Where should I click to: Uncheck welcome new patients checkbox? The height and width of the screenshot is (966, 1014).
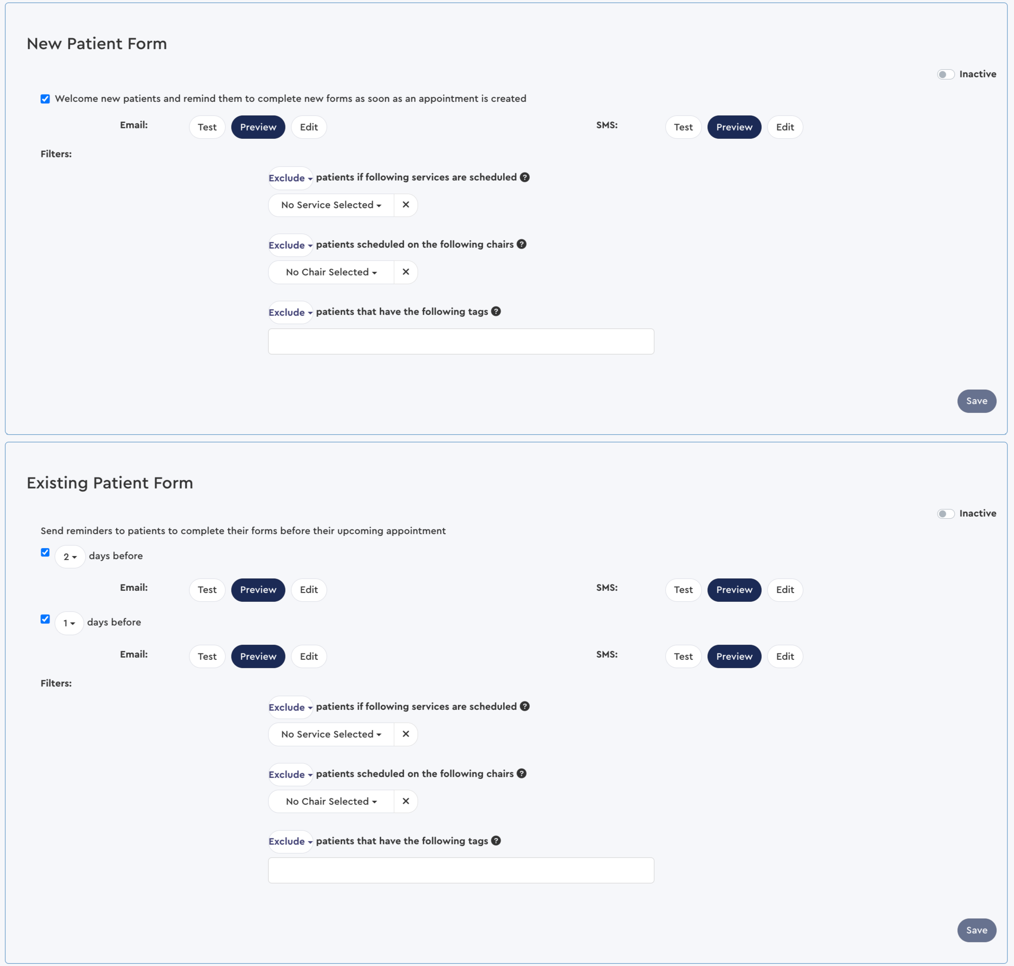(45, 99)
